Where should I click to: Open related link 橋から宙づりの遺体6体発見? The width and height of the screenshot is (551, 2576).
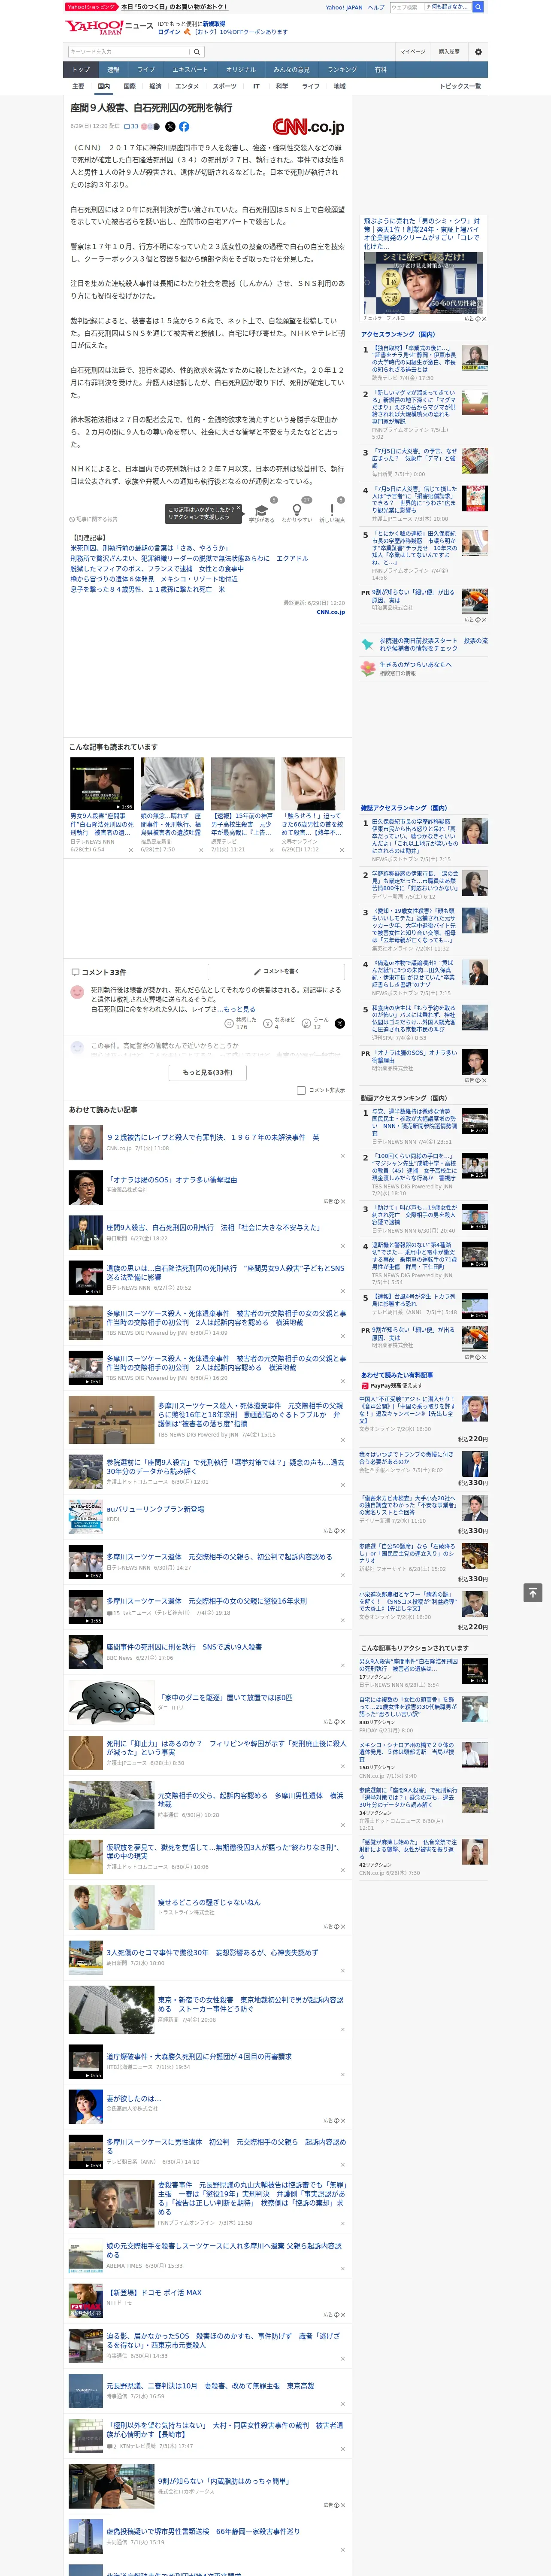154,579
